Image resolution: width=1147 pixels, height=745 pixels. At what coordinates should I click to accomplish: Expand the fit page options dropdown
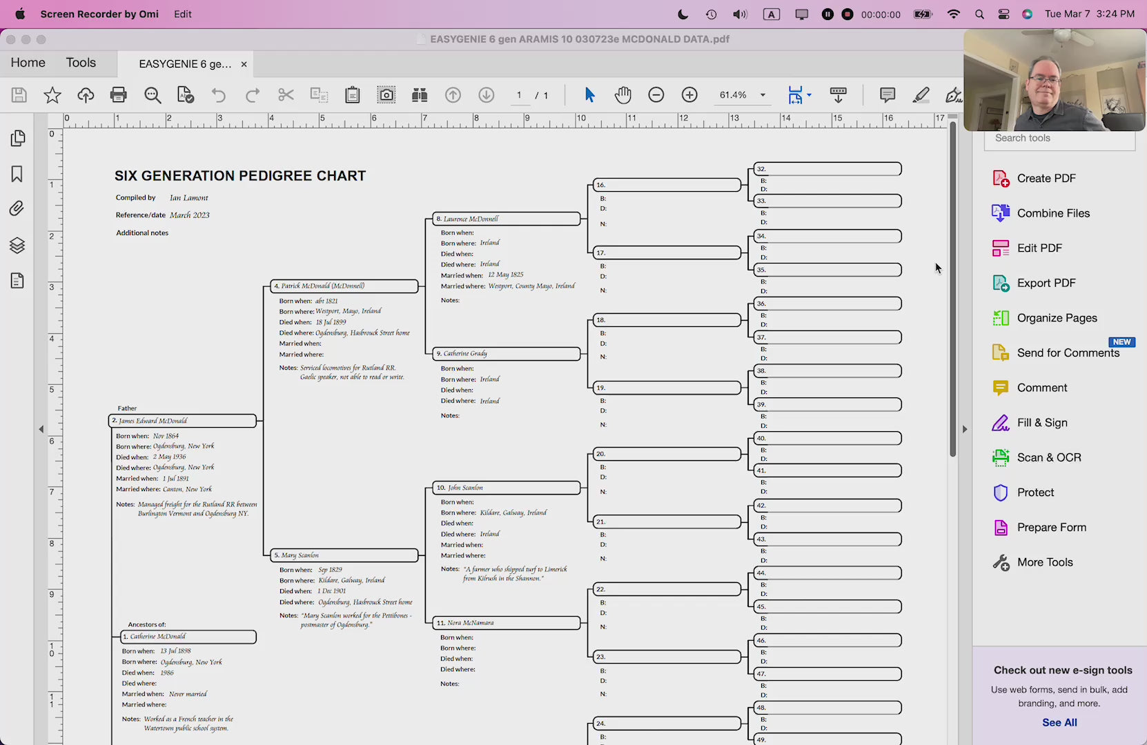click(809, 95)
